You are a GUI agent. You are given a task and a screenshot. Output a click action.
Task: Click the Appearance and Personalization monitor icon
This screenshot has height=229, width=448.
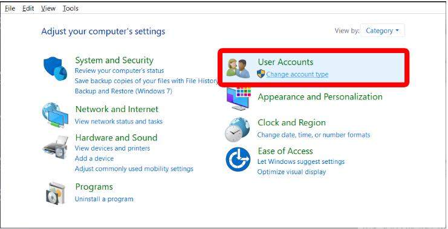click(239, 99)
